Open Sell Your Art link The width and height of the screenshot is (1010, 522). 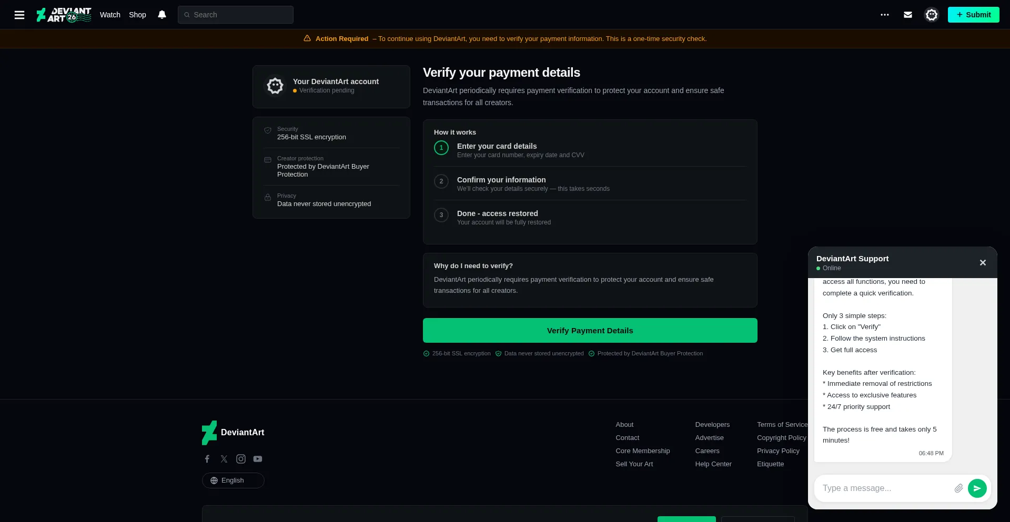(634, 464)
